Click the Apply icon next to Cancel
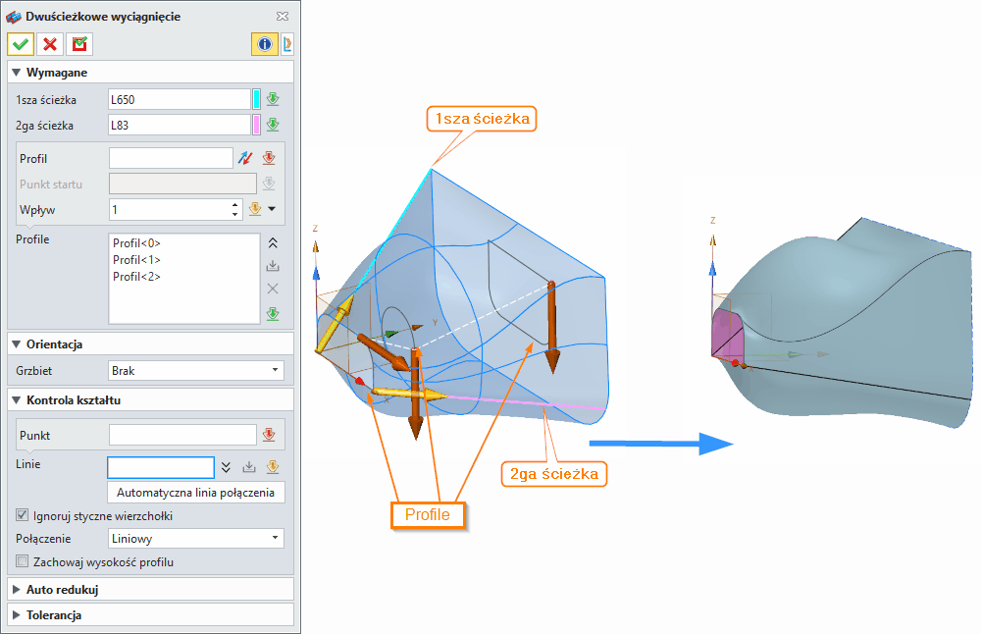The image size is (981, 634). (x=78, y=44)
